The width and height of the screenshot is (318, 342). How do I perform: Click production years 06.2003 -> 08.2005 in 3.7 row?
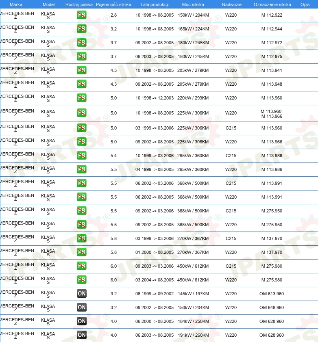click(155, 56)
